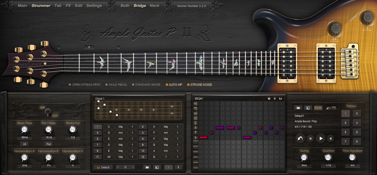
Task: Toggle the strummer ON/OFF switch
Action: pos(47,112)
